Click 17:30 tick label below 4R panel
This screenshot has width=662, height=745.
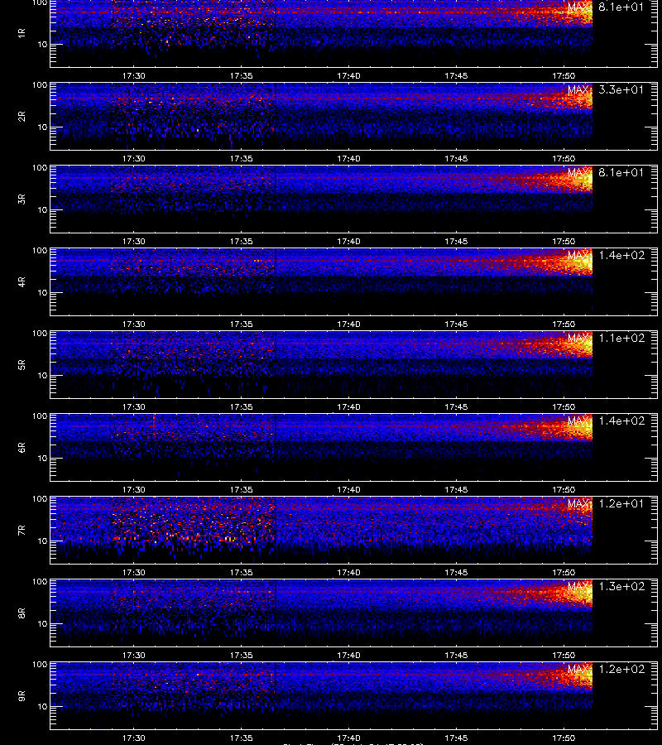[x=134, y=324]
